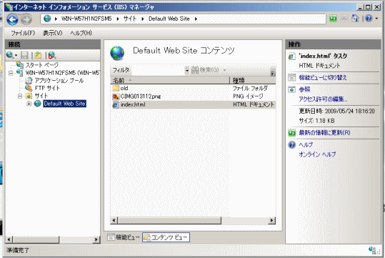Select FTP サイト in the tree
The image size is (385, 258).
coord(47,88)
